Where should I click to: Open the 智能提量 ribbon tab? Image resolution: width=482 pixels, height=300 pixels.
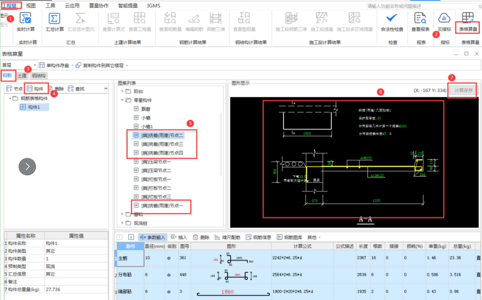128,6
